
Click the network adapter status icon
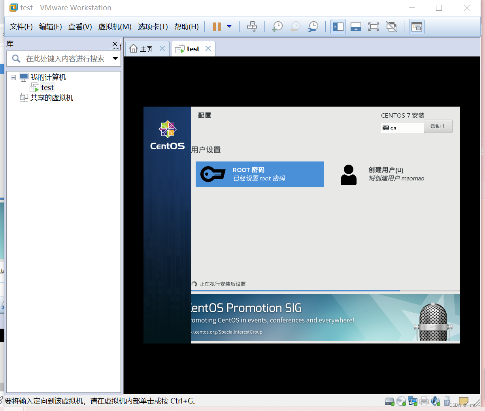click(x=413, y=401)
